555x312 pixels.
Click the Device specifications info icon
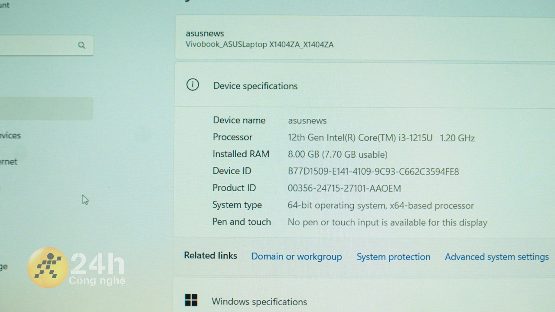pyautogui.click(x=193, y=84)
